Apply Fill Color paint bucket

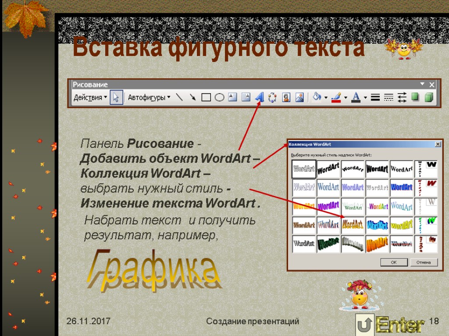click(x=317, y=98)
